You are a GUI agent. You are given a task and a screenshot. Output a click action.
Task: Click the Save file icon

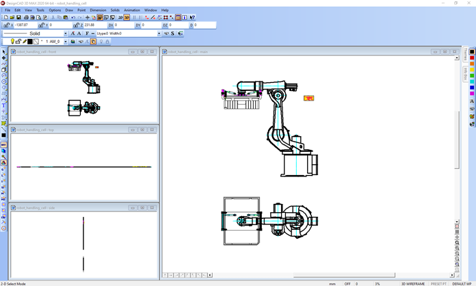[17, 17]
